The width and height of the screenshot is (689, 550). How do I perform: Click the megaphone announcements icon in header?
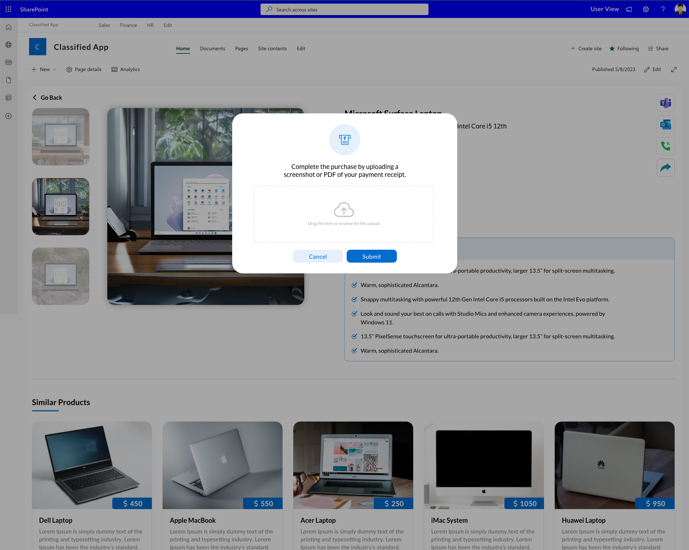629,9
